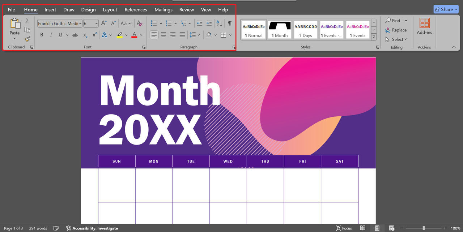Decrease indent of the paragraph
The width and height of the screenshot is (463, 232).
click(x=199, y=23)
